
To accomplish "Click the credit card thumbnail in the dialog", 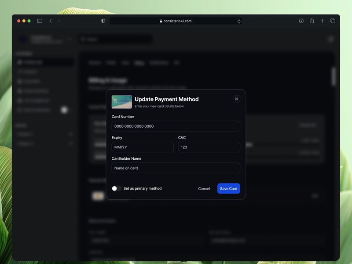I will [121, 101].
